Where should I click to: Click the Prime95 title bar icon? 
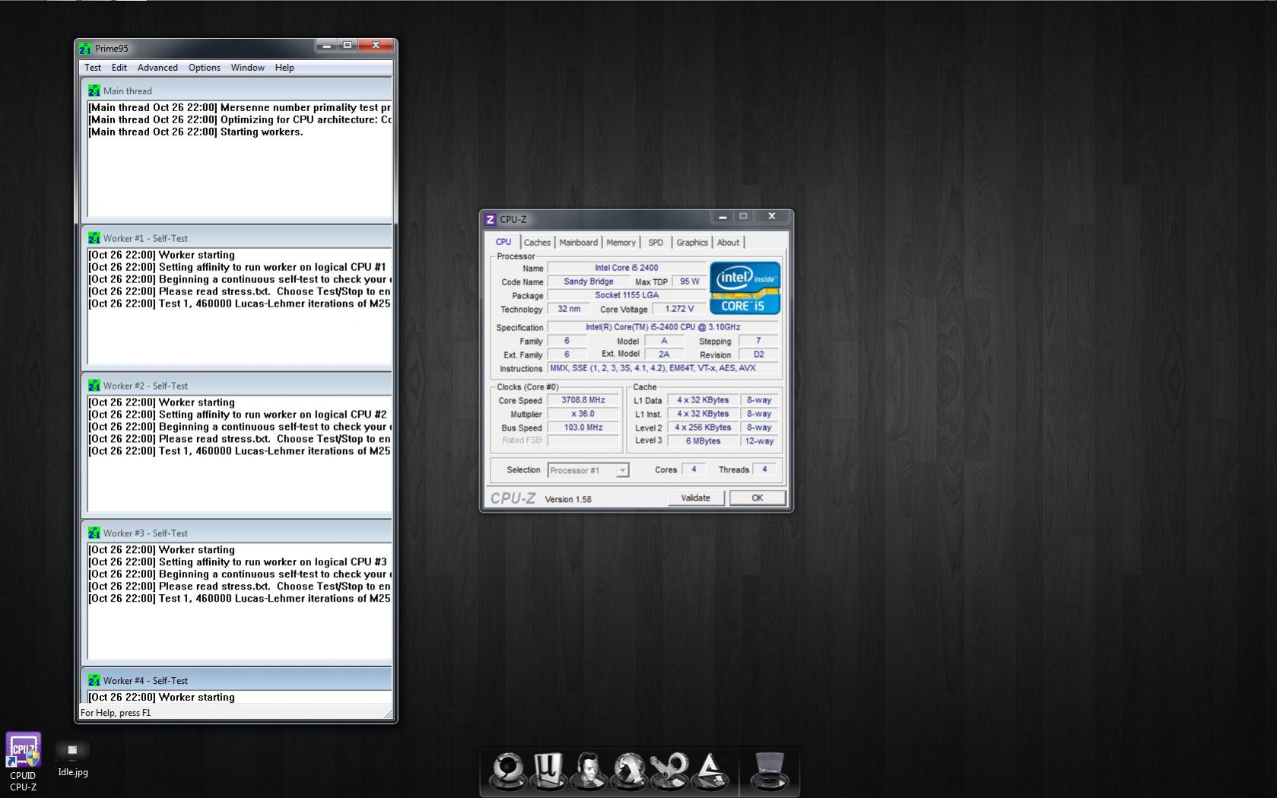pos(84,48)
